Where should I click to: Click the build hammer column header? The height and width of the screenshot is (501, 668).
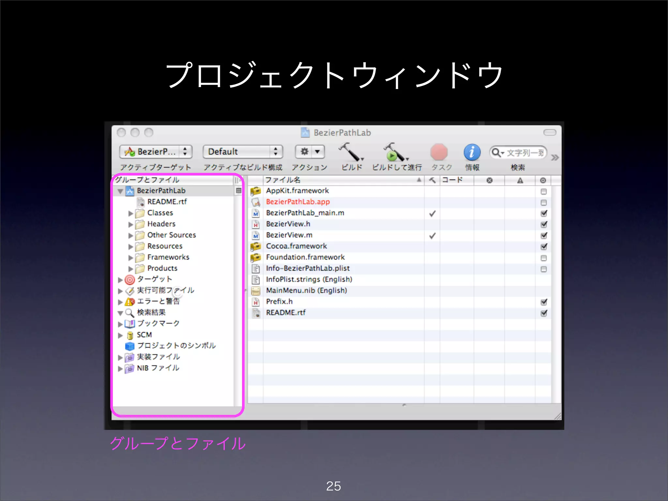point(432,180)
